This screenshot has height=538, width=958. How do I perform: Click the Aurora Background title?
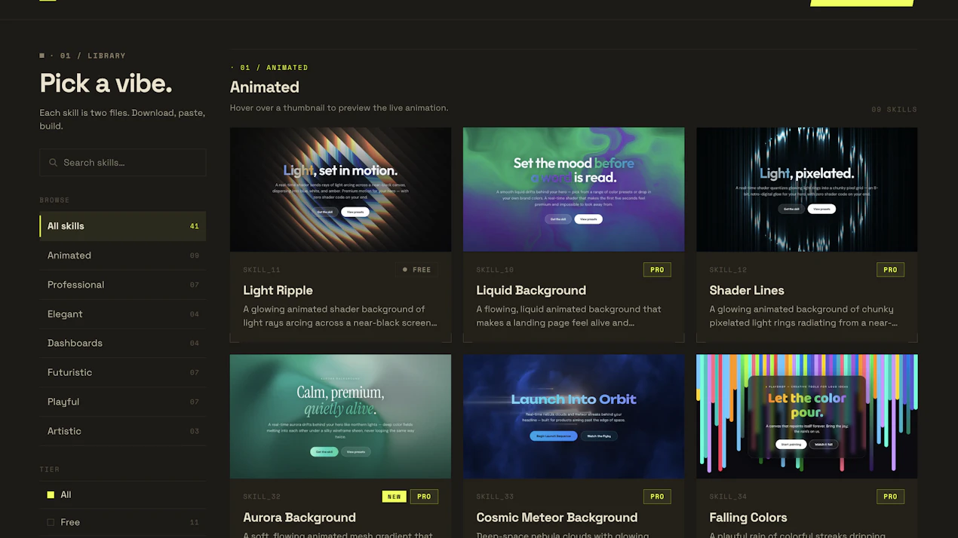click(x=299, y=518)
